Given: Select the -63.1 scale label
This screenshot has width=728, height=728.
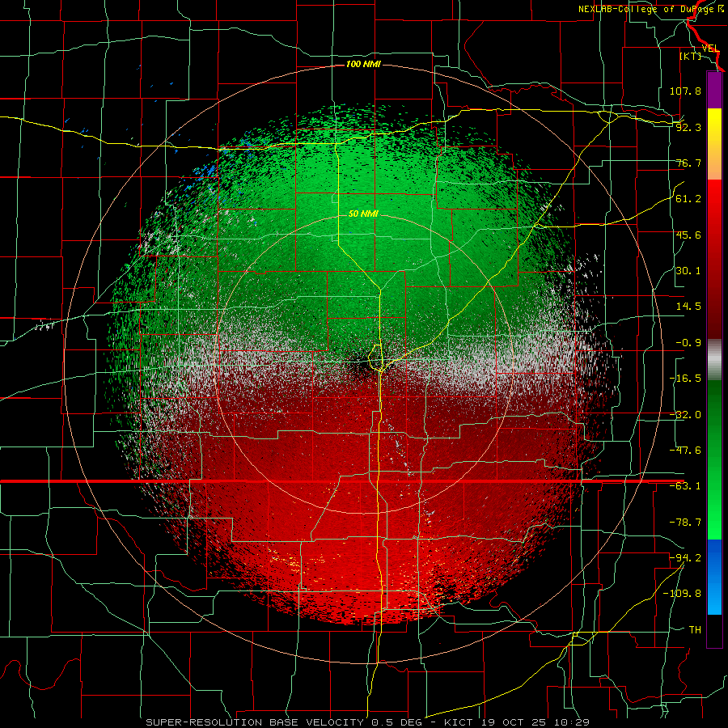Looking at the screenshot, I should tap(685, 486).
